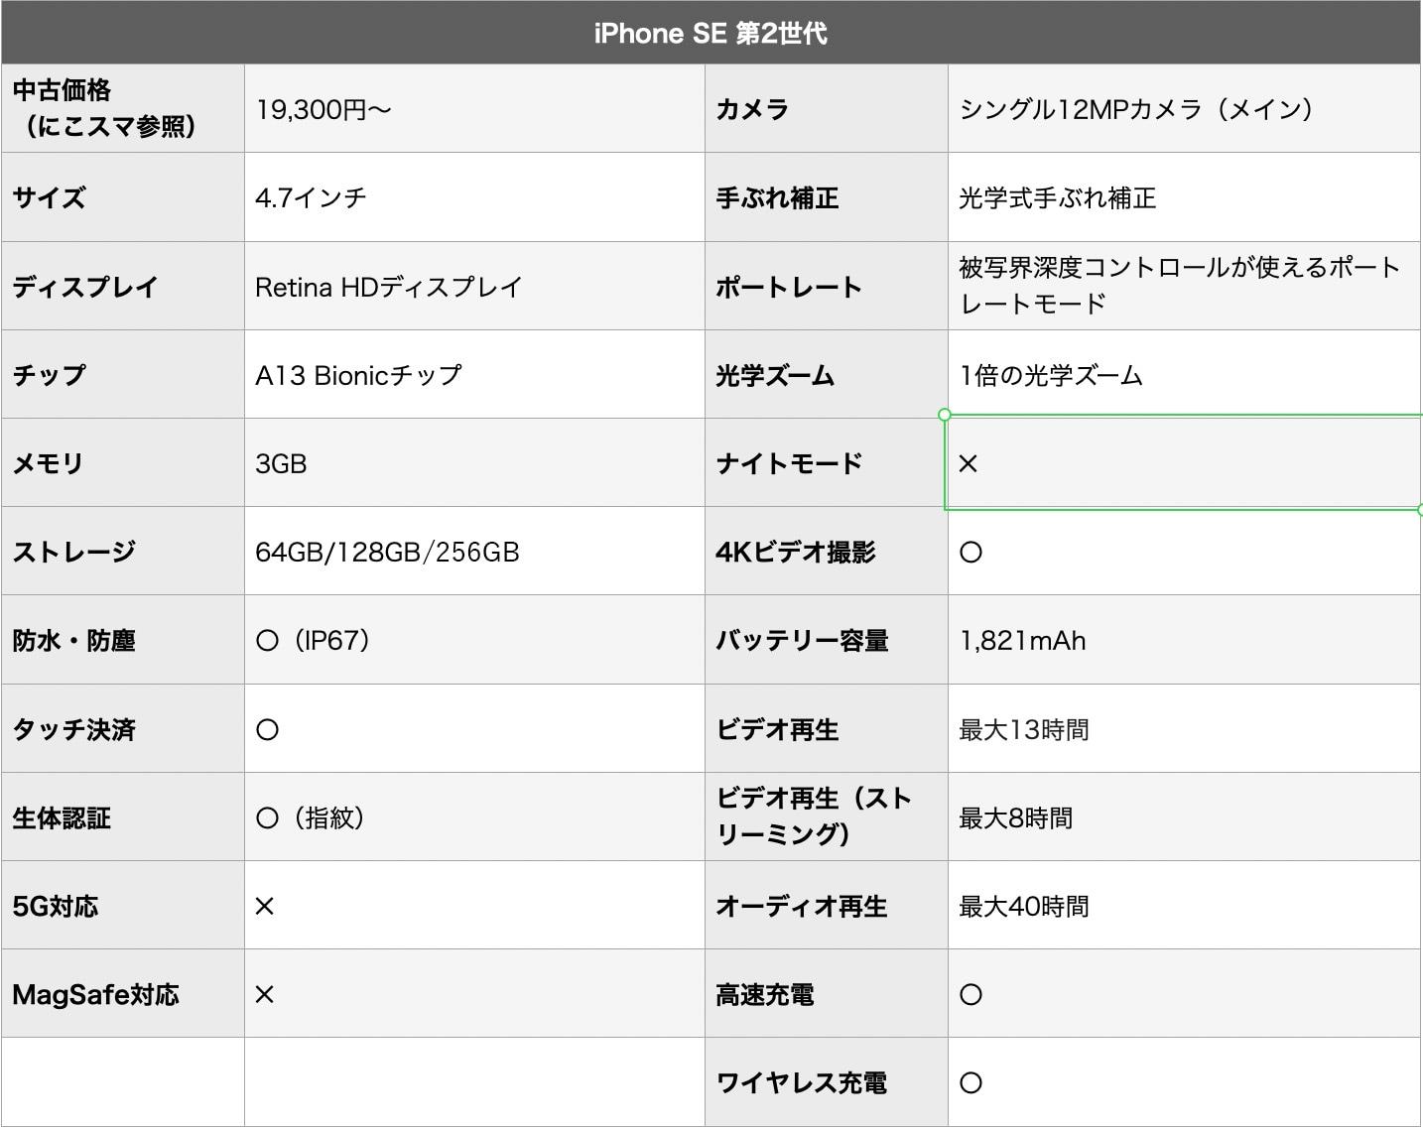Click the ビデオ再生（ストリーミング） label cell

click(x=827, y=816)
